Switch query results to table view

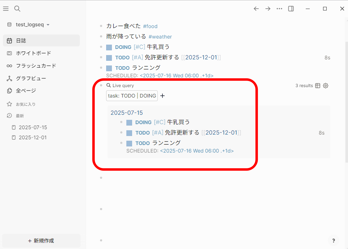click(318, 86)
